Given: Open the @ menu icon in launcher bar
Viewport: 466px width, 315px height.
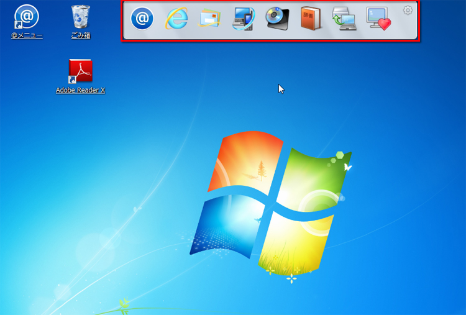Looking at the screenshot, I should tap(142, 19).
